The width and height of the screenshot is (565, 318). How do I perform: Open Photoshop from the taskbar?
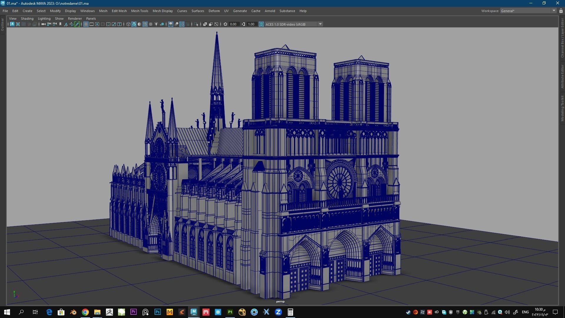click(157, 312)
